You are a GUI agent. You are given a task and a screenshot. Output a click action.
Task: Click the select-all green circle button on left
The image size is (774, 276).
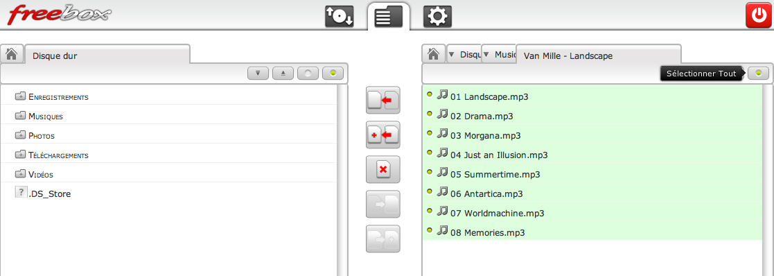tap(333, 74)
